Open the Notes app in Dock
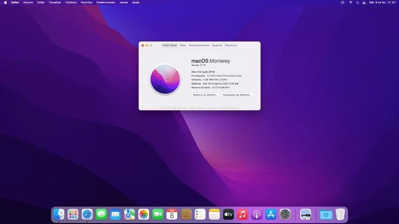Screen dimensions: 399x224 click(x=214, y=214)
